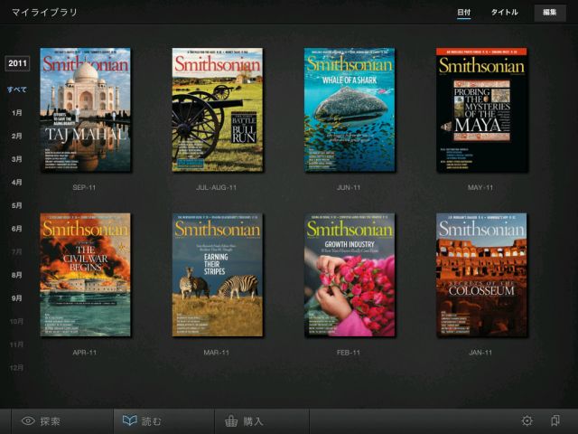Select the 2011 year filter
The image size is (578, 434).
(17, 63)
